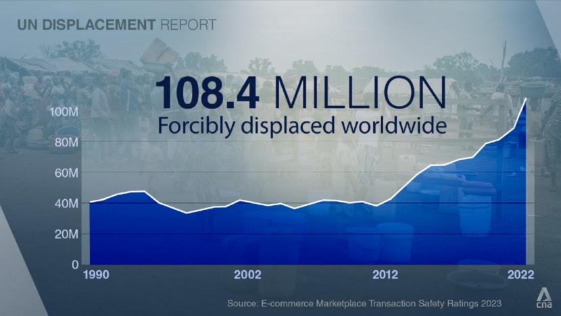This screenshot has width=561, height=316.
Task: Click the Forcibly displaced worldwide subtitle
Action: pos(302,126)
